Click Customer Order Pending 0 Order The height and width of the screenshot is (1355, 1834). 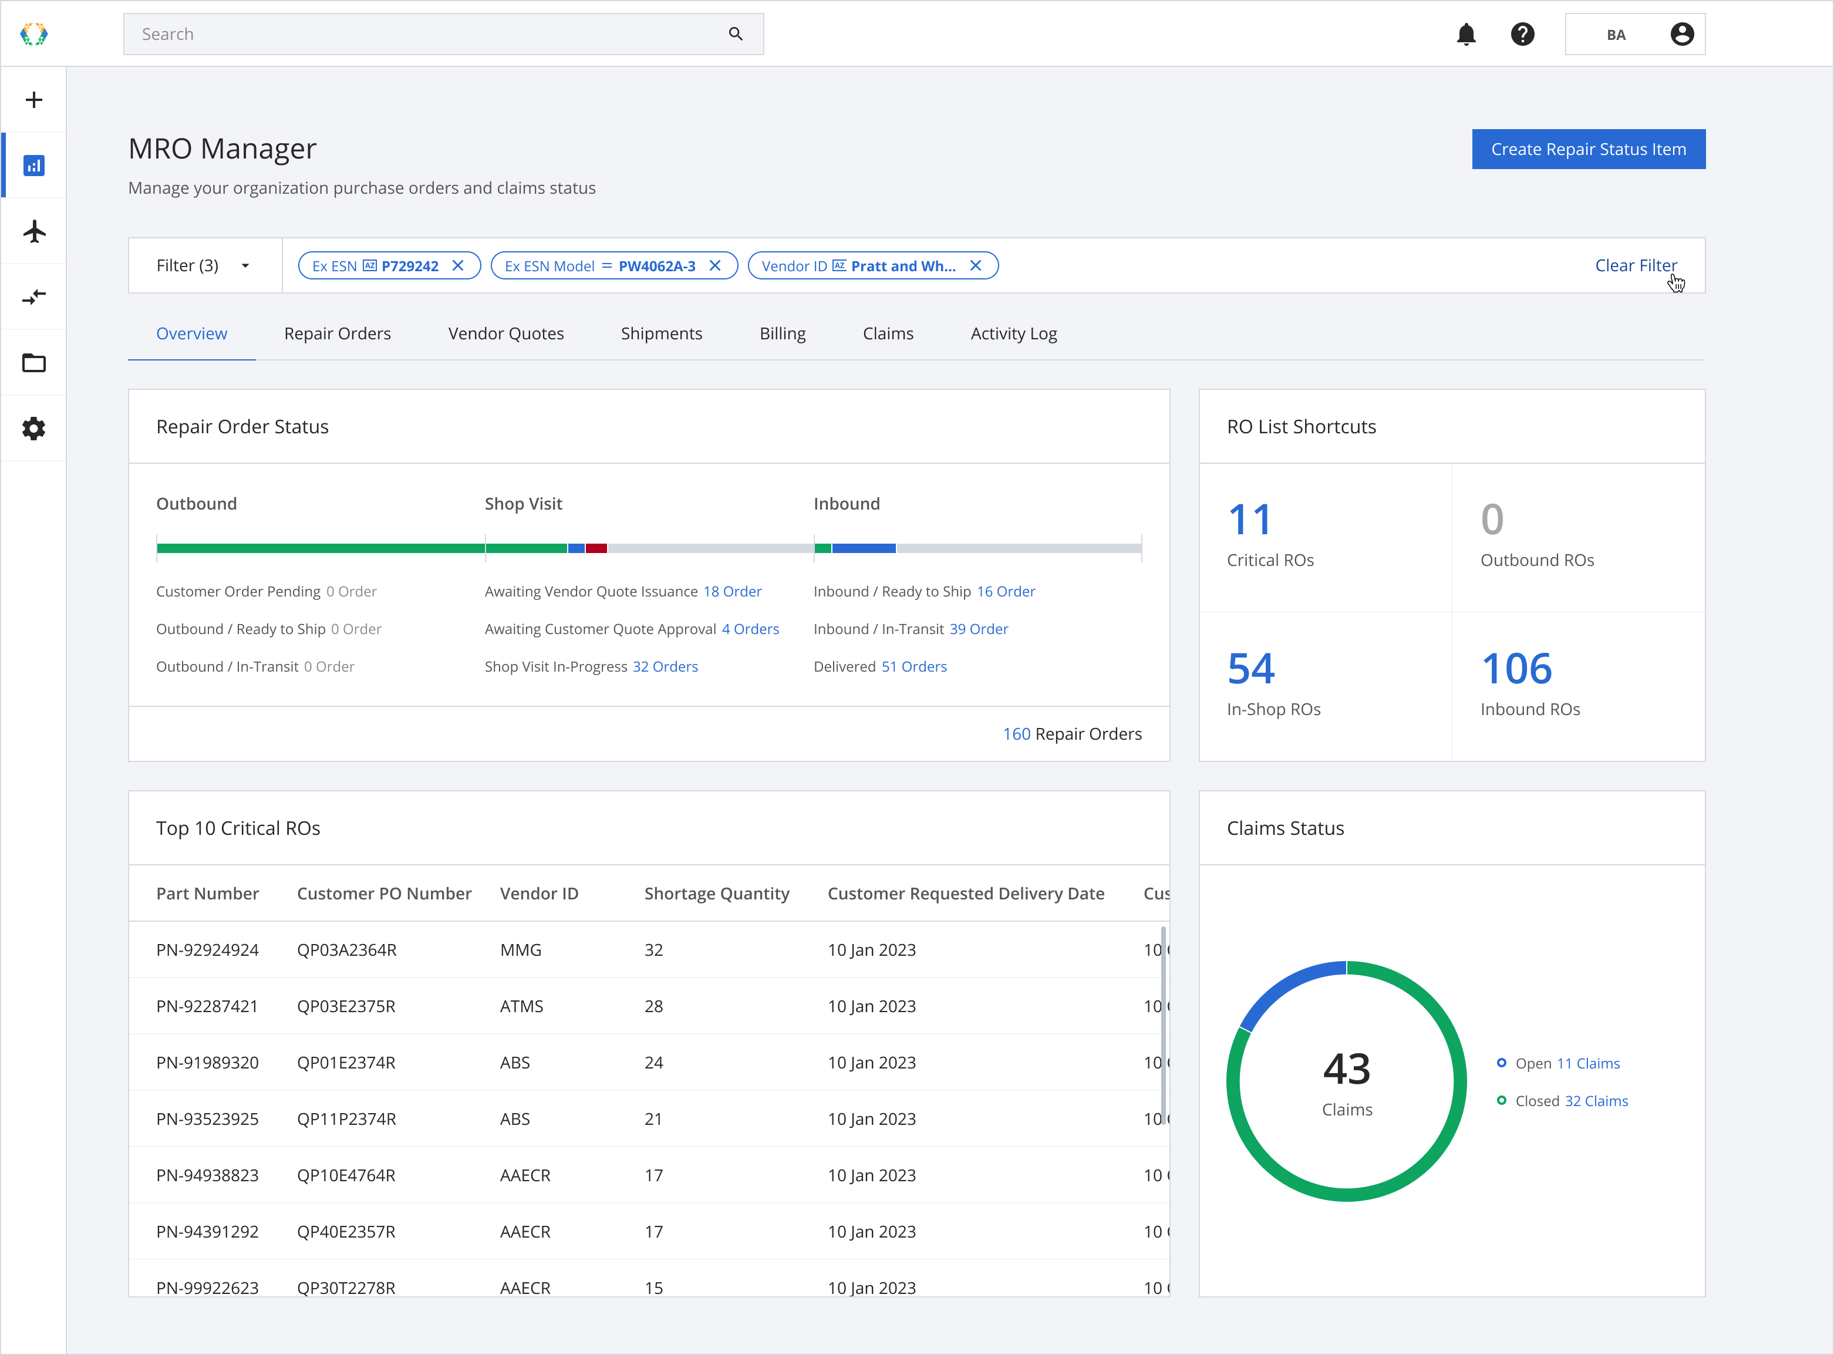(267, 591)
